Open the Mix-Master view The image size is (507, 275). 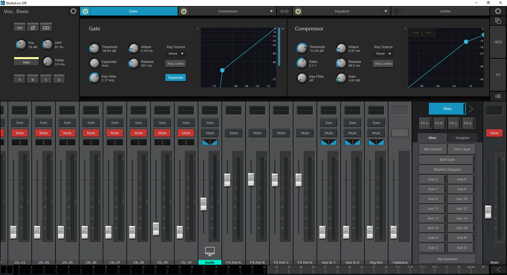pyautogui.click(x=433, y=149)
